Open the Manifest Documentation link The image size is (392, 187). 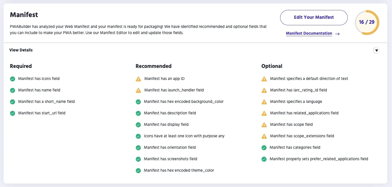pyautogui.click(x=309, y=34)
